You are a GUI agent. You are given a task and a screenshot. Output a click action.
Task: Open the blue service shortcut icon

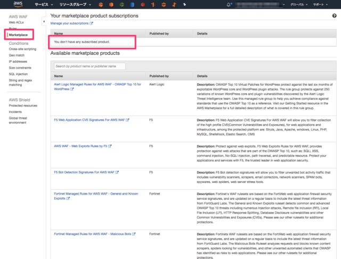(x=132, y=4)
